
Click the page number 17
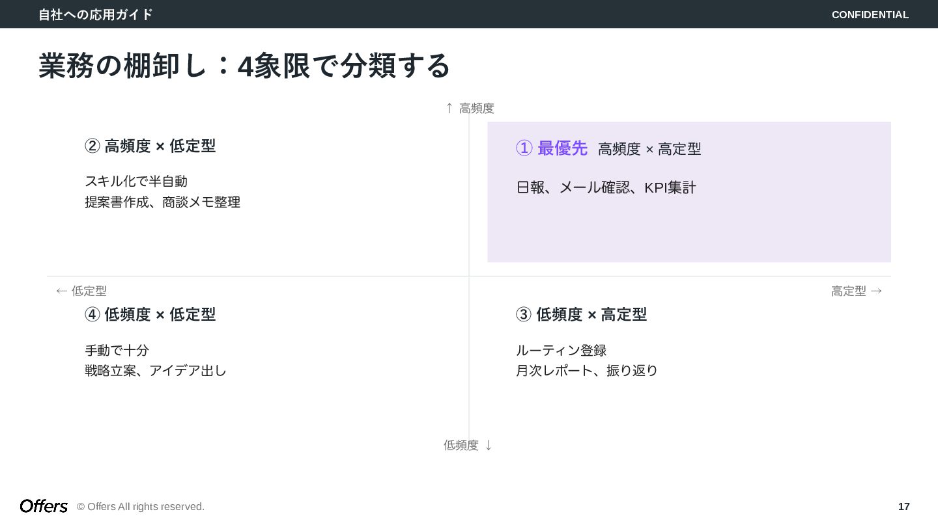pos(903,506)
